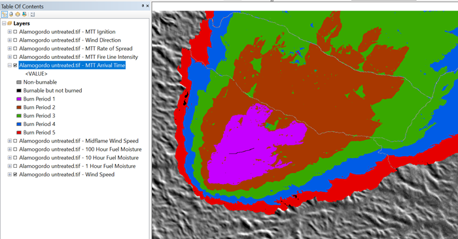Image resolution: width=458 pixels, height=239 pixels.
Task: Enable the MTT Rate of Spread layer
Action: [x=15, y=49]
